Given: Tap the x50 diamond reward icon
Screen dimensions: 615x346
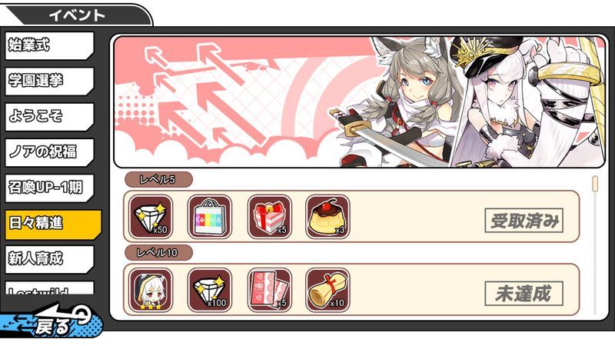Looking at the screenshot, I should 151,217.
